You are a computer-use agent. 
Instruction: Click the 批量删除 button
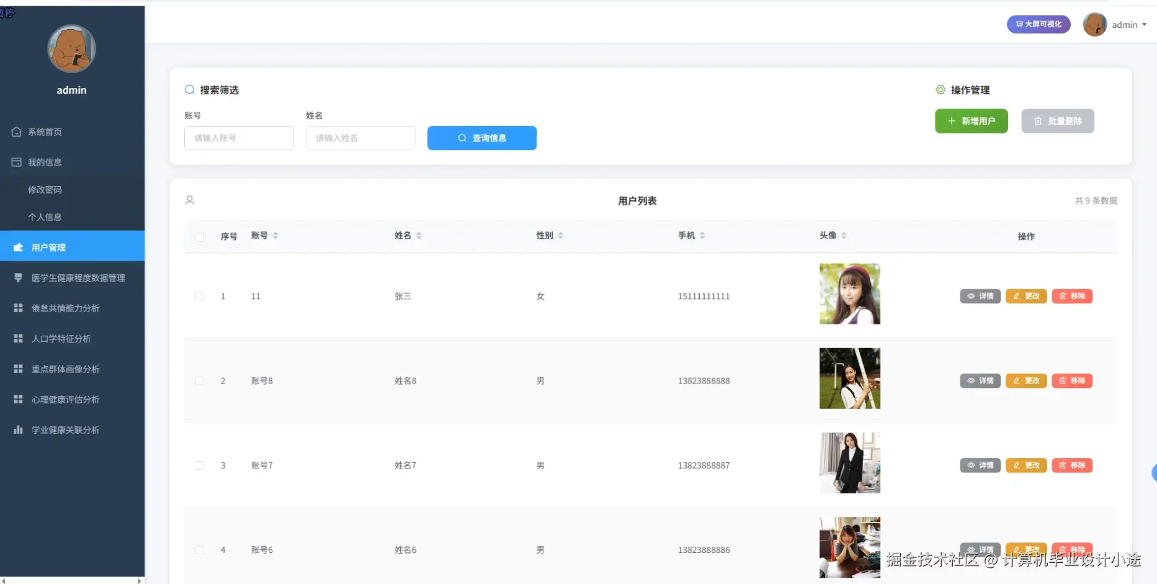tap(1058, 121)
